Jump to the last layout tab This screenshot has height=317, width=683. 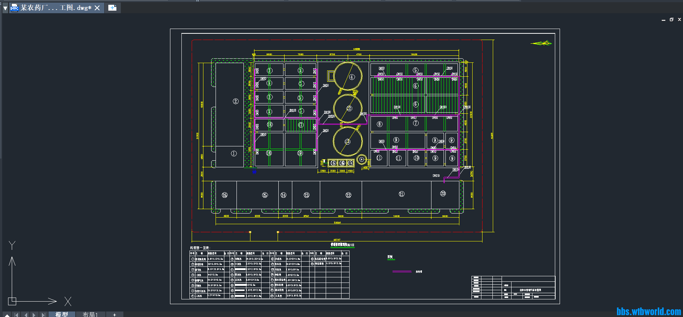coord(43,314)
